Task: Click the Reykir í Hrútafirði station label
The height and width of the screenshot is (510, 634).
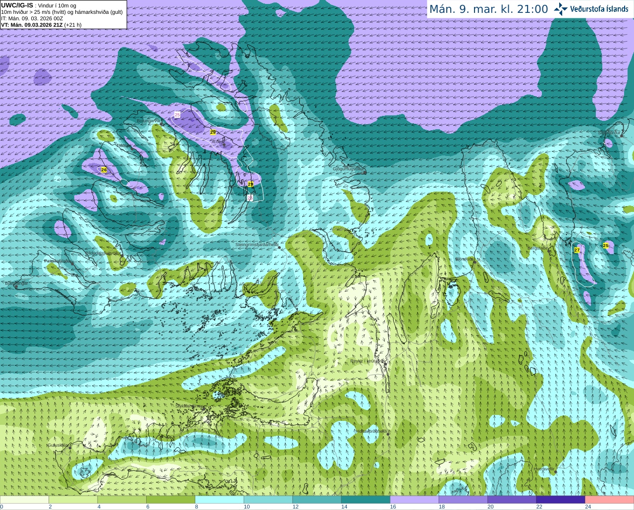Action: pos(368,361)
